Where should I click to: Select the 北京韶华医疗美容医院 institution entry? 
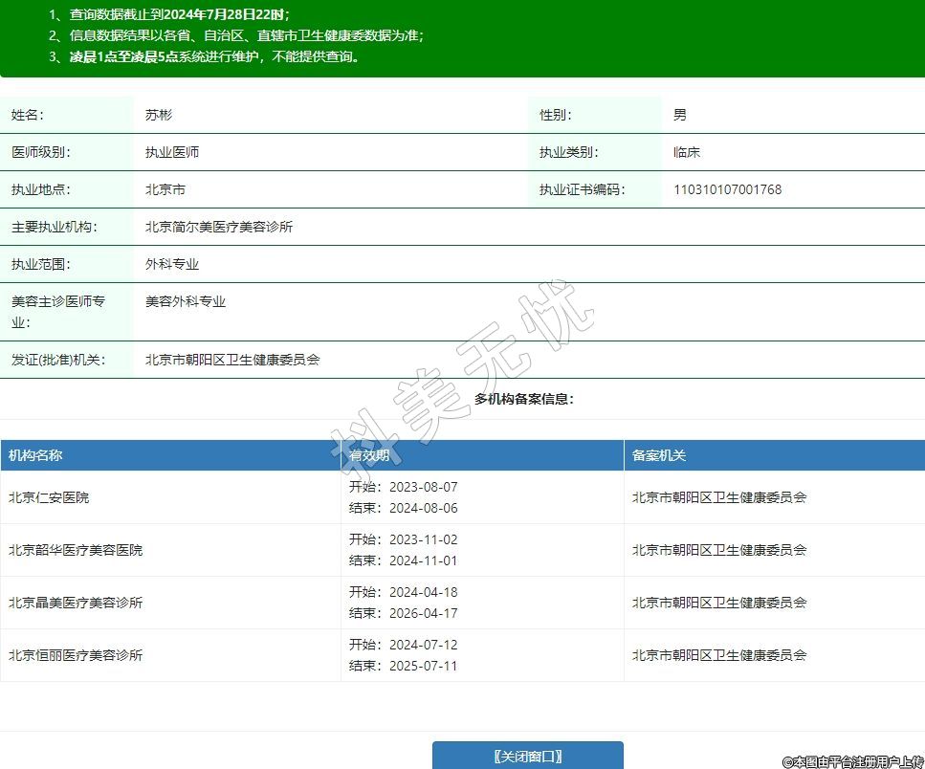point(76,550)
